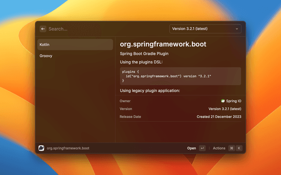Click the Gradle elephant icon in footer
Viewport: 281px width, 175px height.
41,148
